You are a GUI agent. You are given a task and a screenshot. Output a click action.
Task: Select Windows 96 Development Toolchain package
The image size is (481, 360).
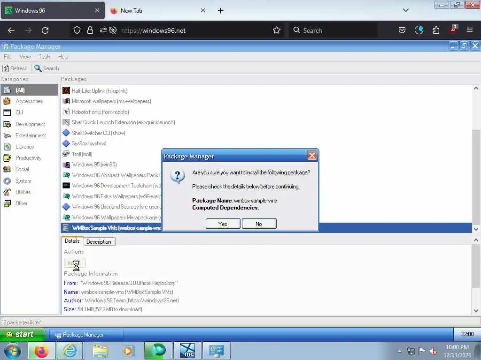(112, 186)
